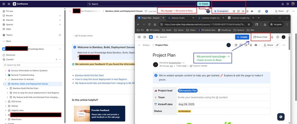Copy link icon next to back Share button
The height and width of the screenshot is (124, 297).
[287, 11]
